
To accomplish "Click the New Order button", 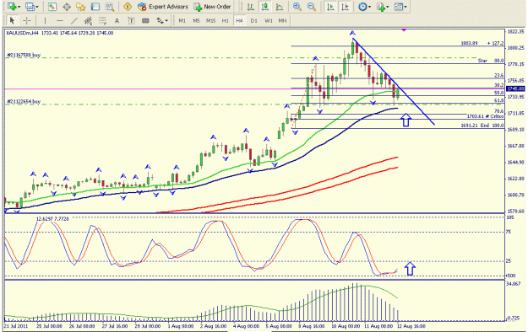I will pos(212,7).
